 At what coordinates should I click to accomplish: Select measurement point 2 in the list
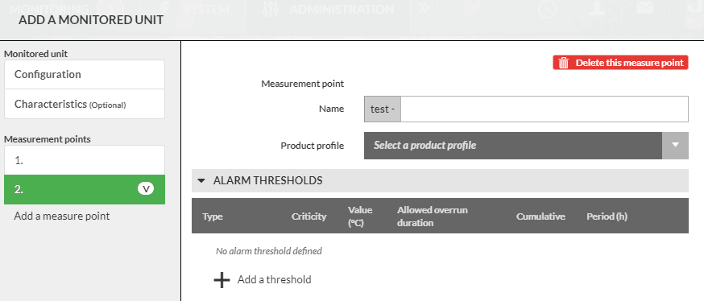[85, 189]
